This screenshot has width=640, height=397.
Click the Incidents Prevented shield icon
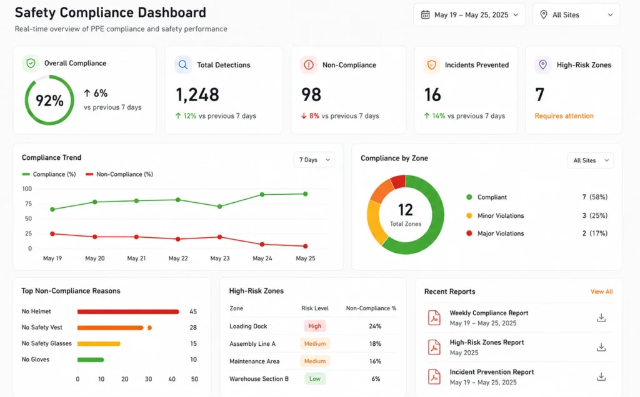431,65
